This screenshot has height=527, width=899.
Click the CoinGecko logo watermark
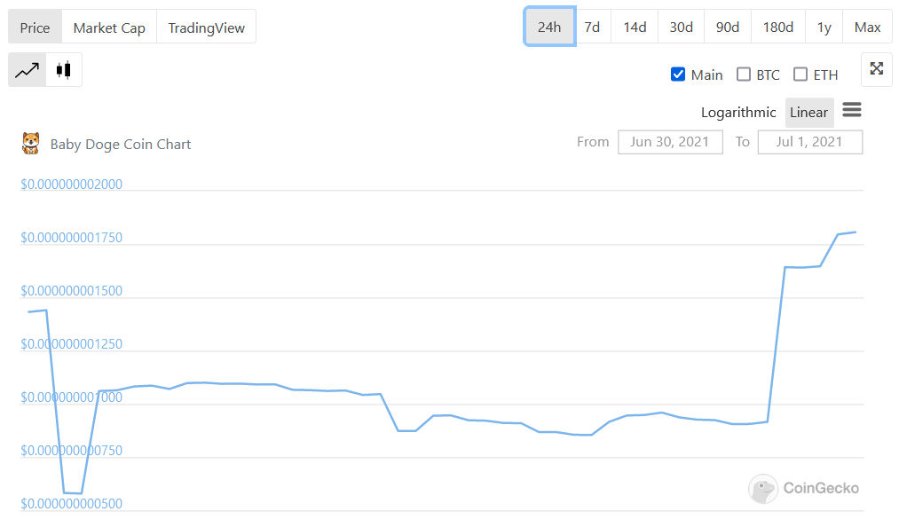click(803, 489)
